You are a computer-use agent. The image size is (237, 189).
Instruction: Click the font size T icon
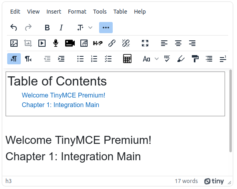tap(80, 28)
